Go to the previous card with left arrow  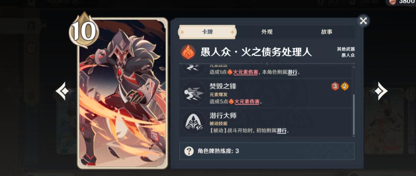point(63,91)
